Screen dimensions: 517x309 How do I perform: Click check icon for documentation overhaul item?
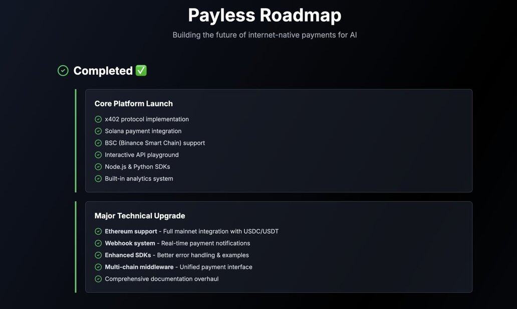tap(98, 279)
